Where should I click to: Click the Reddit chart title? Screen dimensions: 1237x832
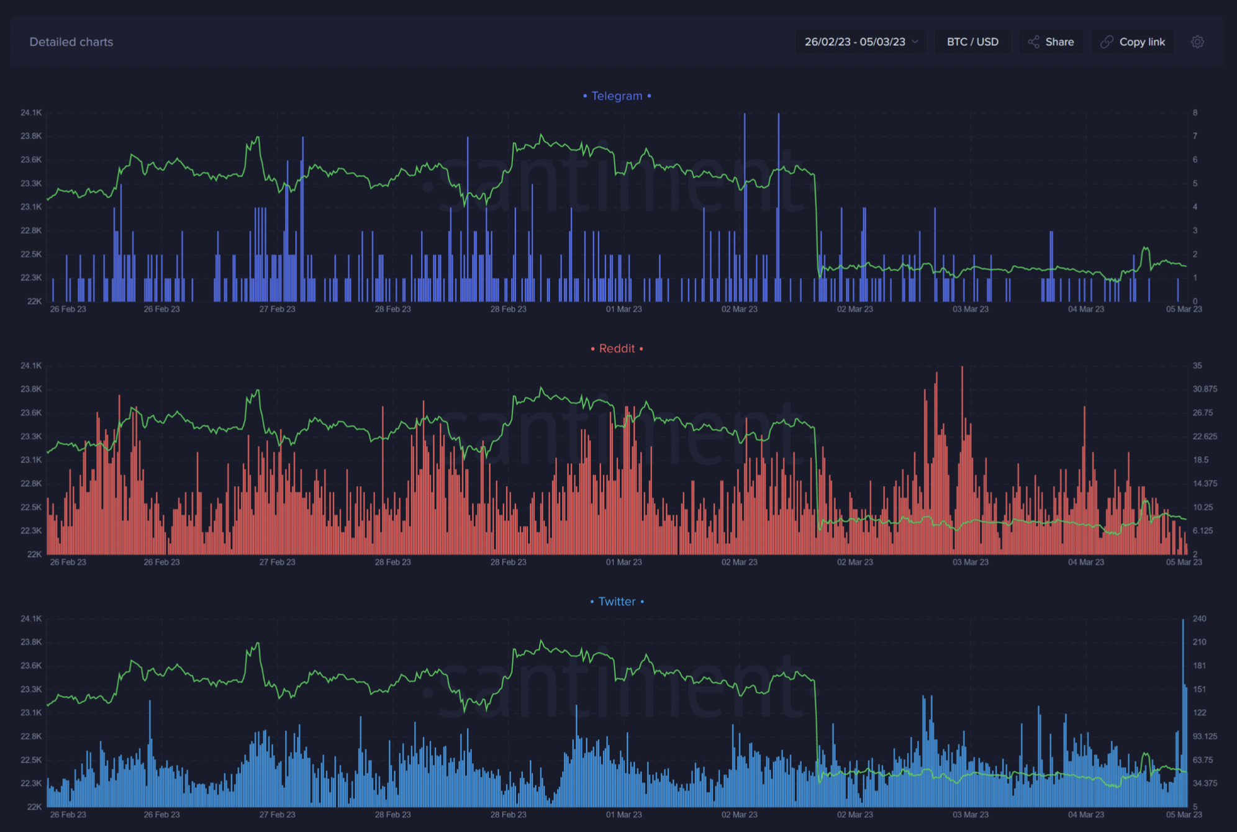[x=617, y=348]
